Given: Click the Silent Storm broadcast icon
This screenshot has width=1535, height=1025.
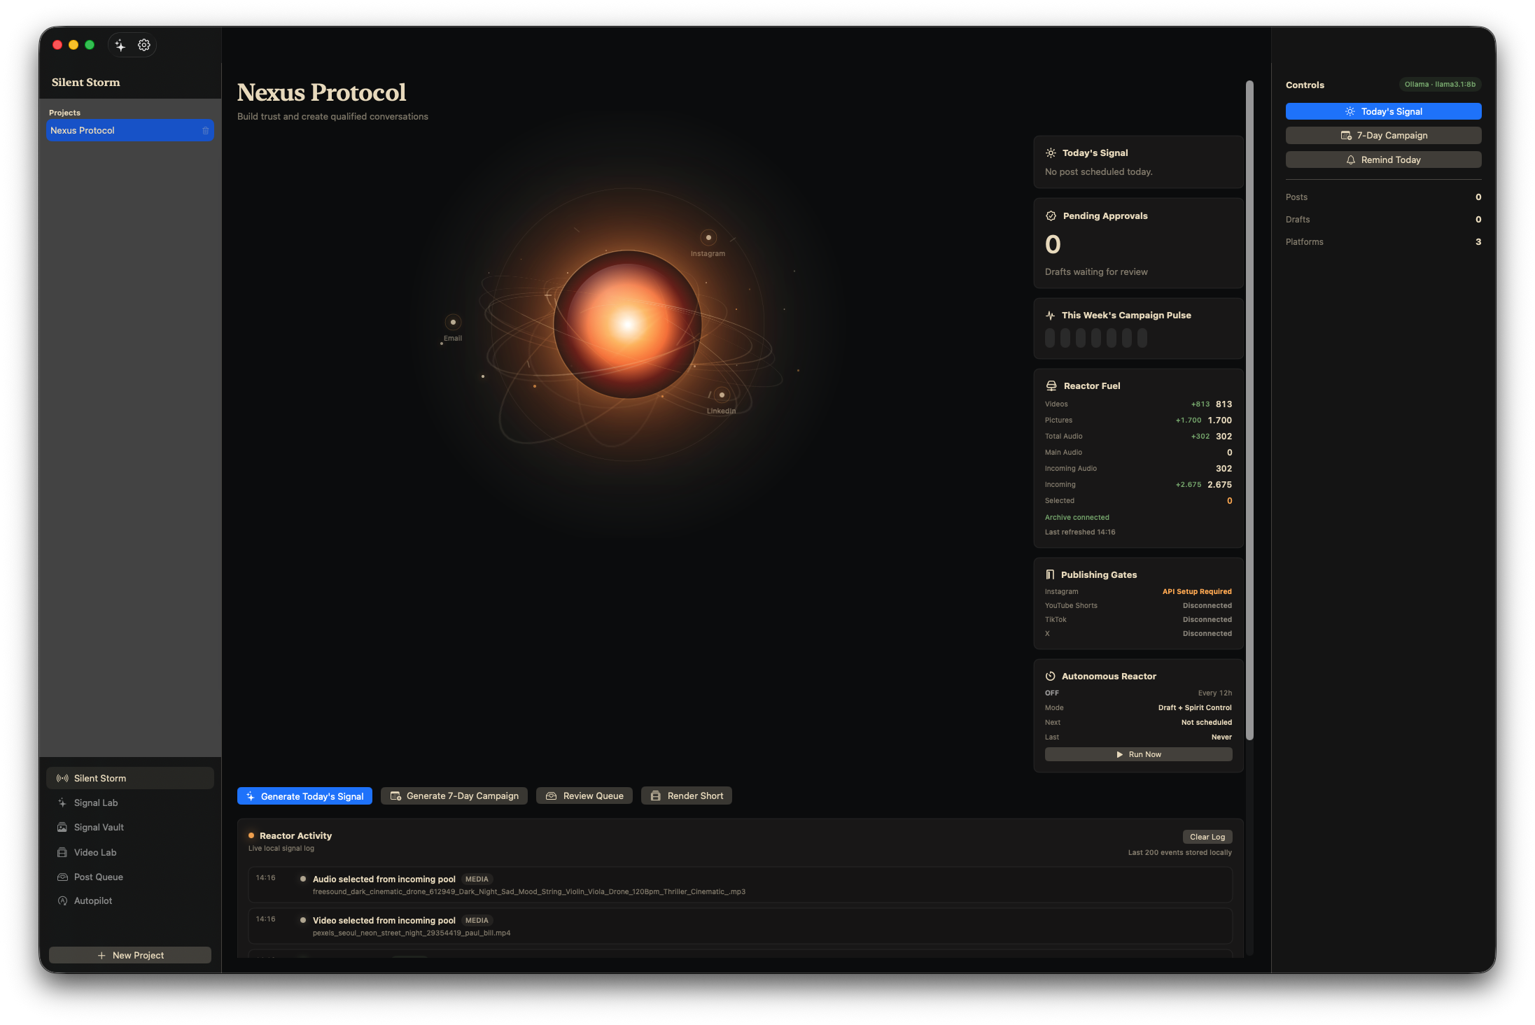Looking at the screenshot, I should [x=62, y=779].
